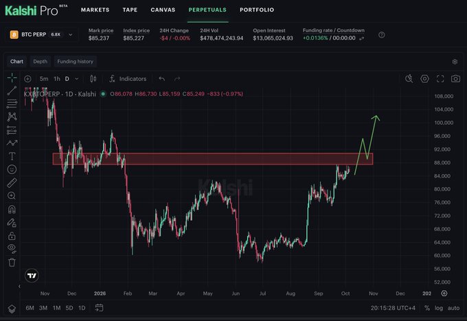The height and width of the screenshot is (321, 467).
Task: Open the long position forecasting tool
Action: pyautogui.click(x=12, y=130)
